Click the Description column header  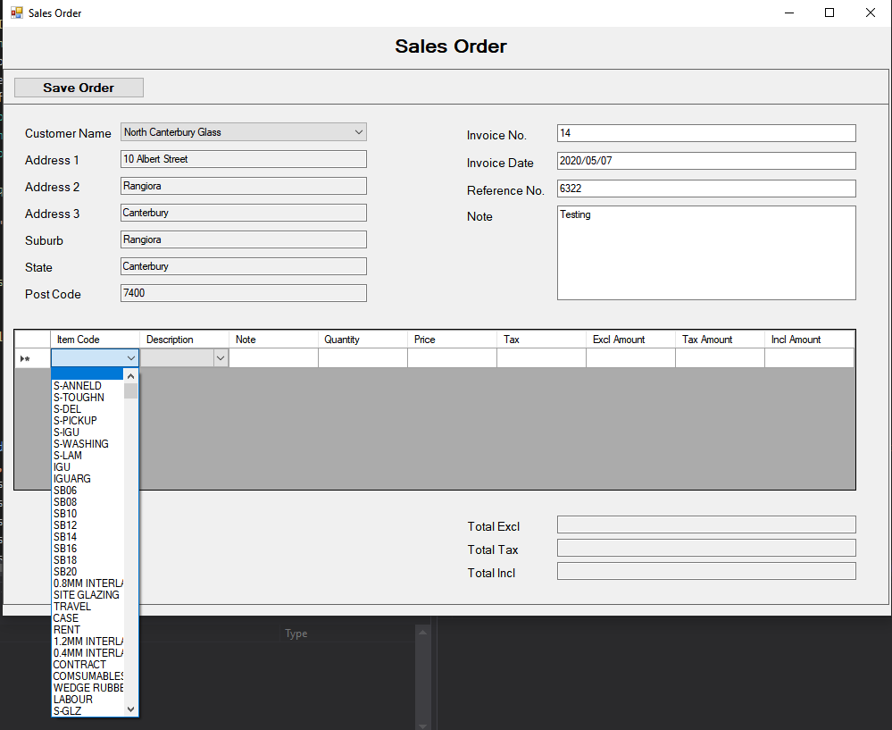(184, 340)
